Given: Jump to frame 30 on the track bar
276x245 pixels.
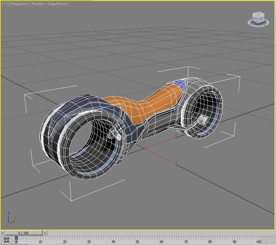Looking at the screenshot, I should (x=89, y=242).
